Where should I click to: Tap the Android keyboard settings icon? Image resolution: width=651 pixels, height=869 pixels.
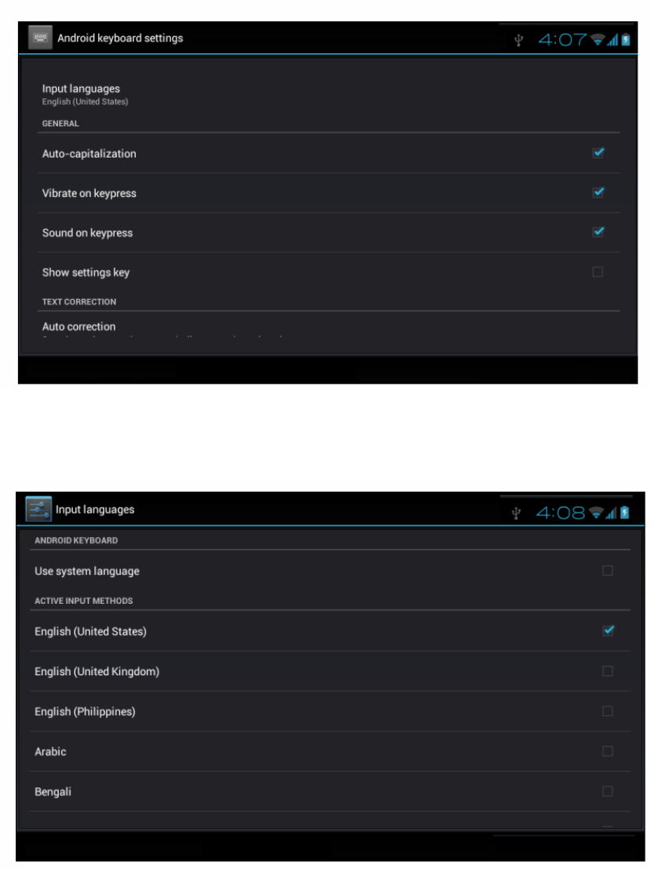[40, 38]
